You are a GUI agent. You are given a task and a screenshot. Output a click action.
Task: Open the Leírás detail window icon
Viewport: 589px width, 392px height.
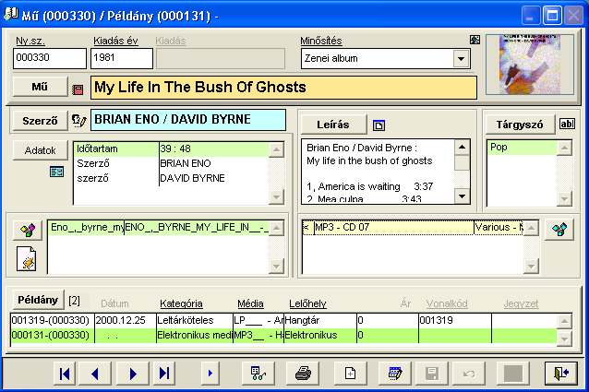point(379,125)
